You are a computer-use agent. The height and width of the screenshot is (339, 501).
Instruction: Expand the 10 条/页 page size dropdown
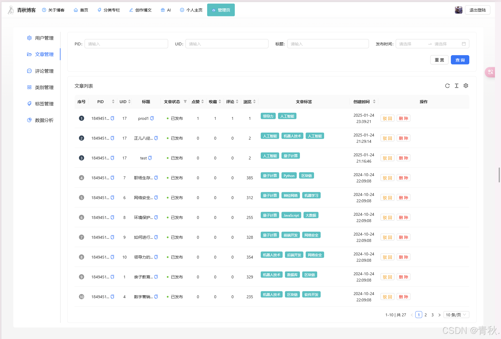456,315
